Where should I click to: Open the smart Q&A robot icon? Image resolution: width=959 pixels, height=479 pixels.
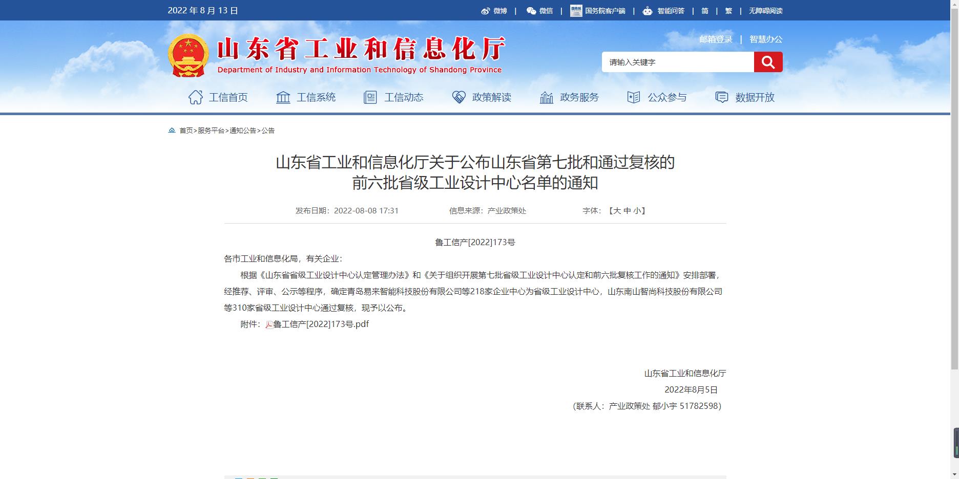pos(648,11)
